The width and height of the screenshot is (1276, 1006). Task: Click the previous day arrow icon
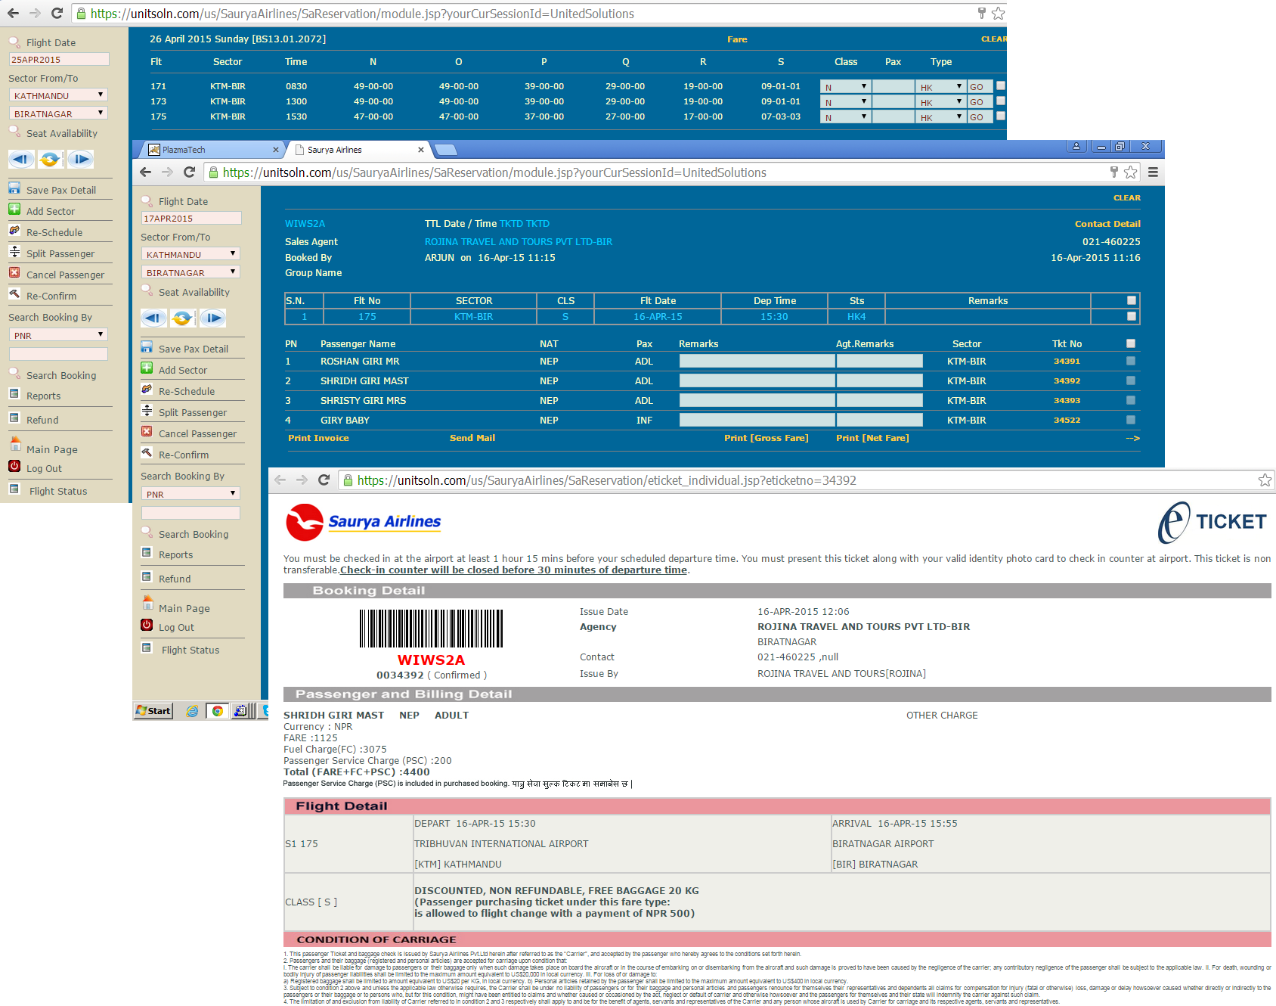[x=153, y=318]
